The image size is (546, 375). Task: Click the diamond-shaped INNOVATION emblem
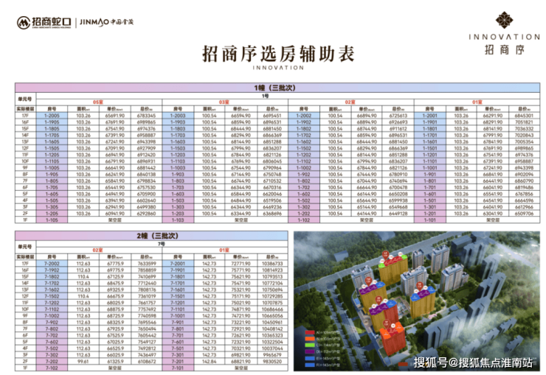[504, 20]
